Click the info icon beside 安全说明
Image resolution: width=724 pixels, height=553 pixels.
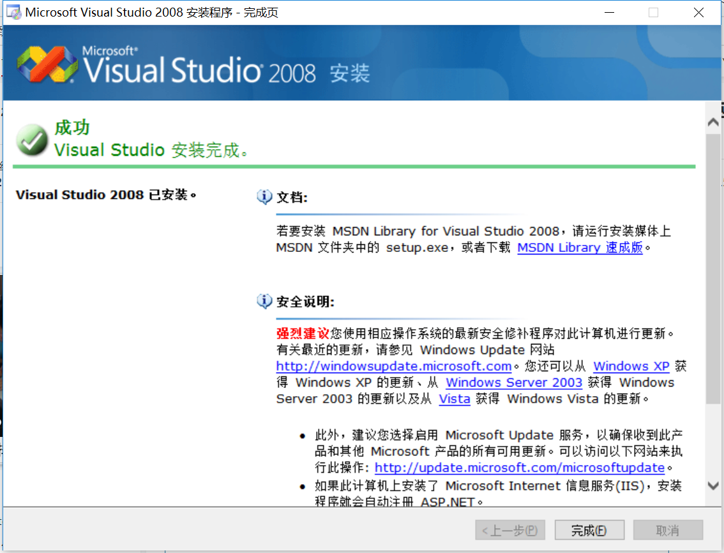click(264, 301)
